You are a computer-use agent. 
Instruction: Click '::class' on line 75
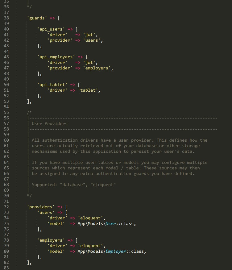[x=125, y=223]
